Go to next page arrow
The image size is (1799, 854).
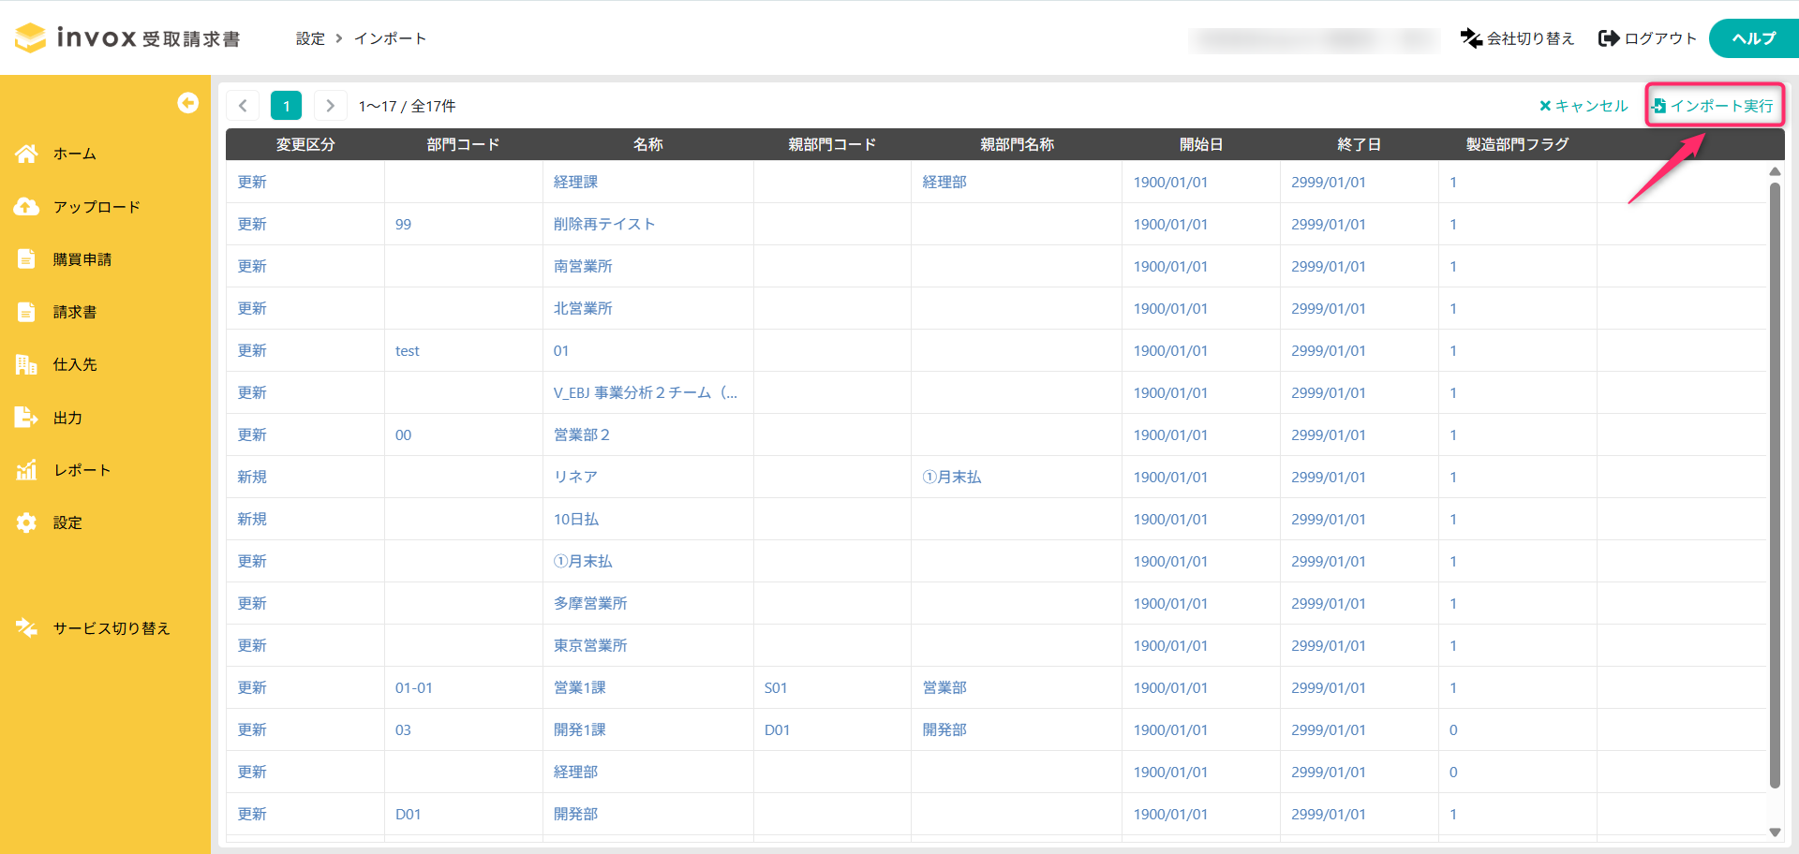[330, 106]
